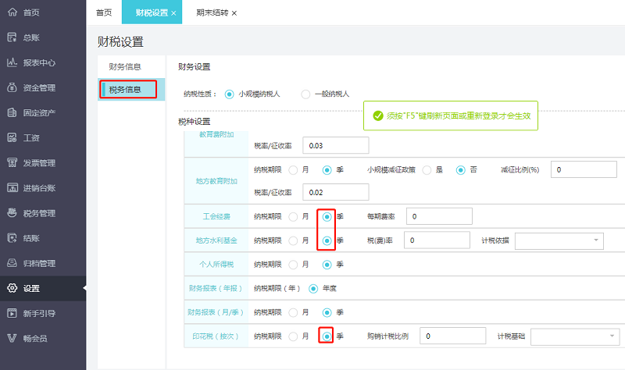Click the 首页 home icon in sidebar
Screen dimensions: 625x370
point(12,12)
